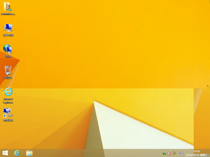The height and width of the screenshot is (157, 210).
Task: Select the 回收站 recycle bin icon
Action: 8,72
